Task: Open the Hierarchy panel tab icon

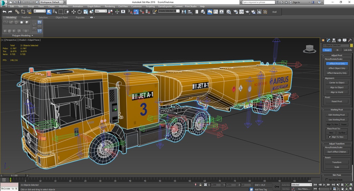Action: point(334,40)
